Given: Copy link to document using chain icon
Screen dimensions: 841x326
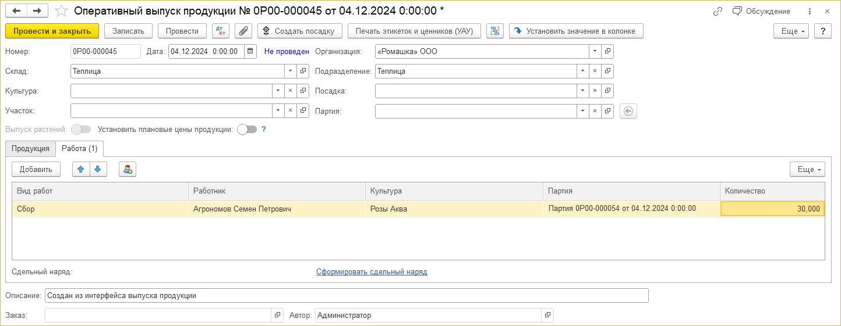Looking at the screenshot, I should click(718, 11).
